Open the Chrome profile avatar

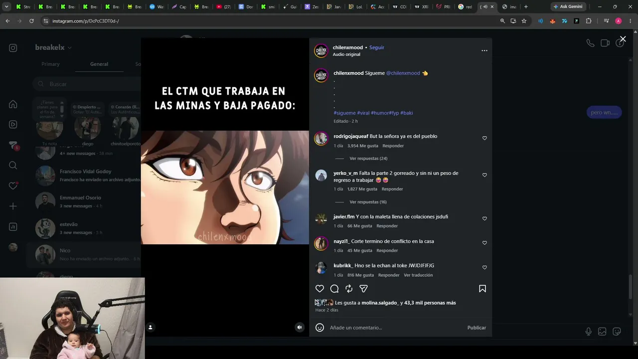coord(618,21)
